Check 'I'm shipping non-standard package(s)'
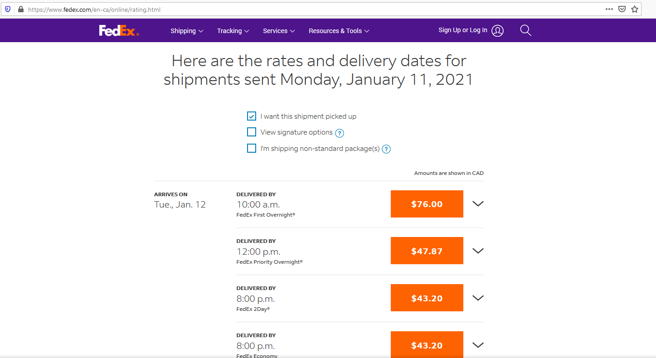Viewport: 656px width, 358px height. [x=252, y=148]
